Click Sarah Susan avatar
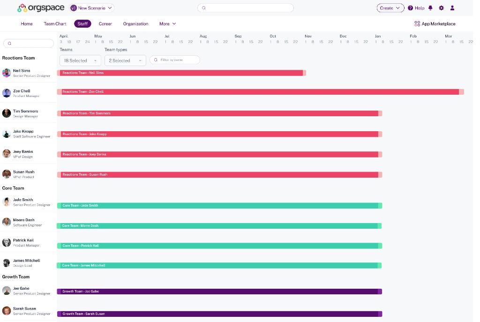This screenshot has width=480, height=322. click(x=7, y=311)
